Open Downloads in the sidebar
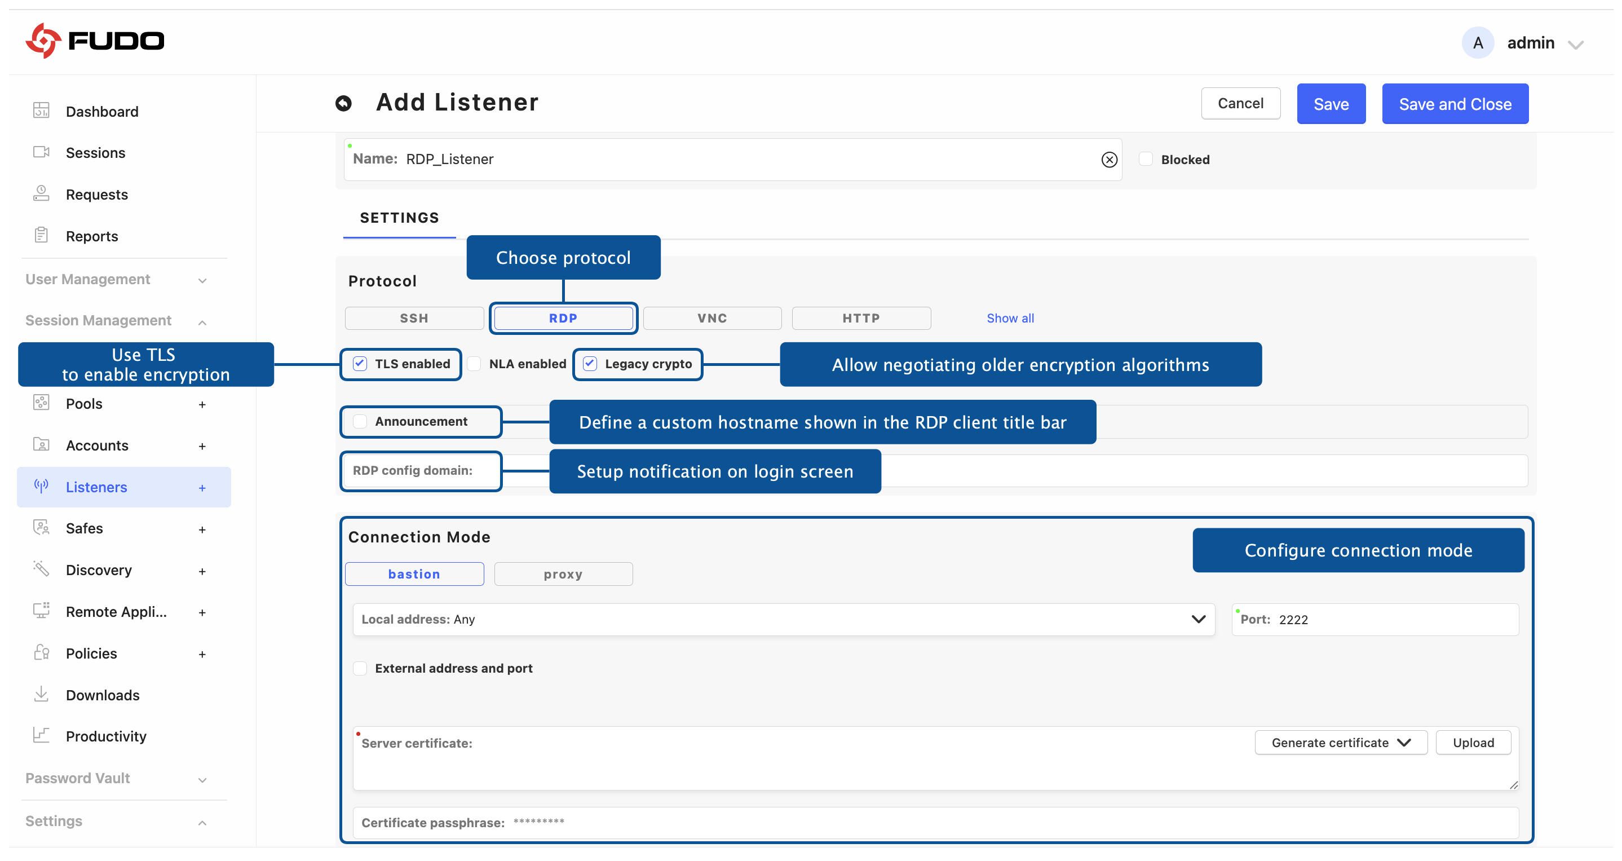The image size is (1622, 861). pyautogui.click(x=103, y=695)
